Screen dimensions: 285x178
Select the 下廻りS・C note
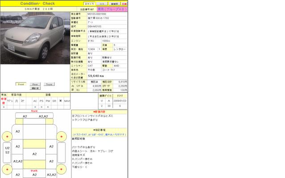80,167
